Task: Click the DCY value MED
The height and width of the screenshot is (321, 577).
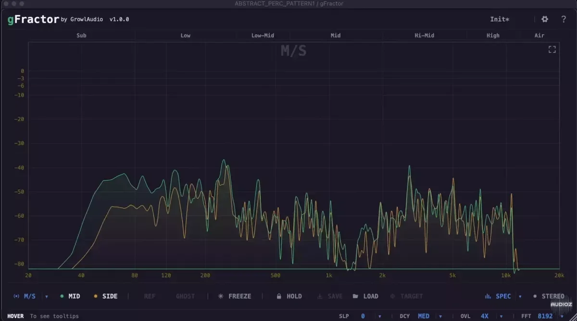Action: 424,316
